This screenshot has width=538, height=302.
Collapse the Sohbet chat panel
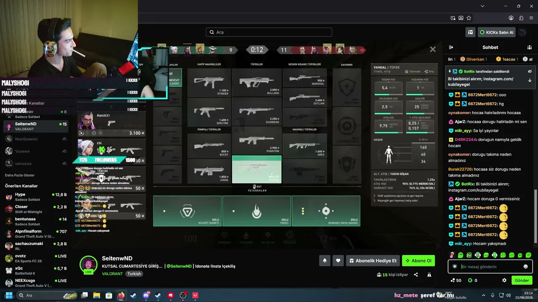click(451, 47)
